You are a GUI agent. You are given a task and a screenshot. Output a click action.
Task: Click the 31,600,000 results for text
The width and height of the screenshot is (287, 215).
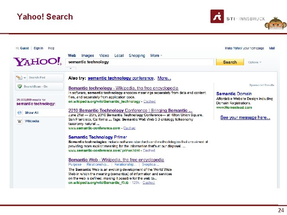coord(31,100)
